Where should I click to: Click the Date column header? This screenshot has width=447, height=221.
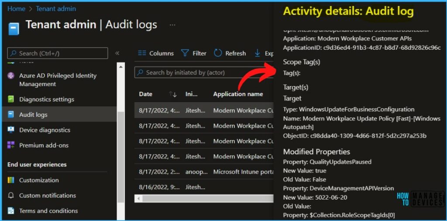146,94
